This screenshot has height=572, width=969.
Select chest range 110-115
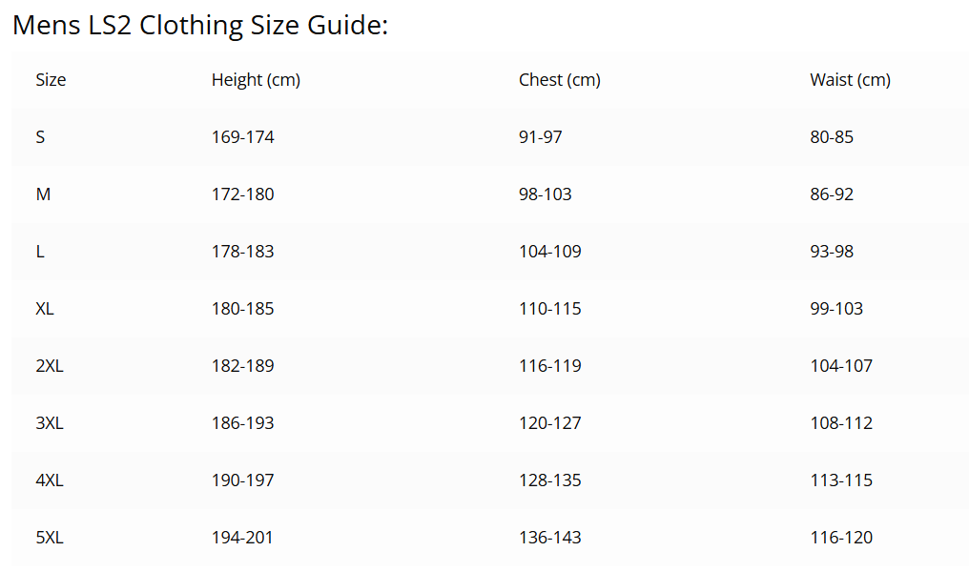click(549, 309)
